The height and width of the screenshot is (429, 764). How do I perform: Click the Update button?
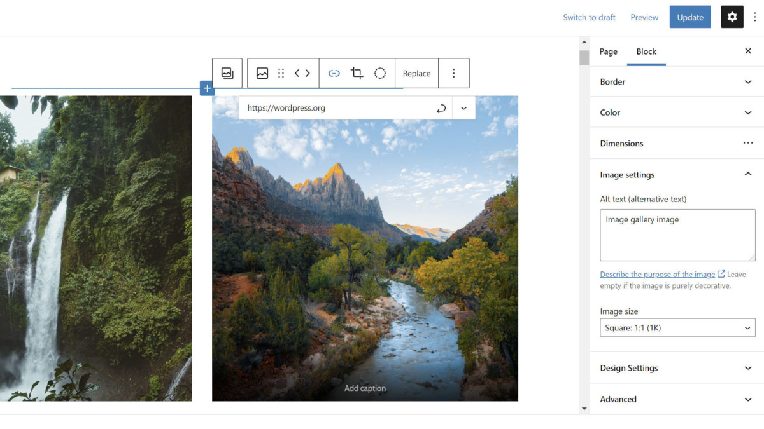pos(690,17)
